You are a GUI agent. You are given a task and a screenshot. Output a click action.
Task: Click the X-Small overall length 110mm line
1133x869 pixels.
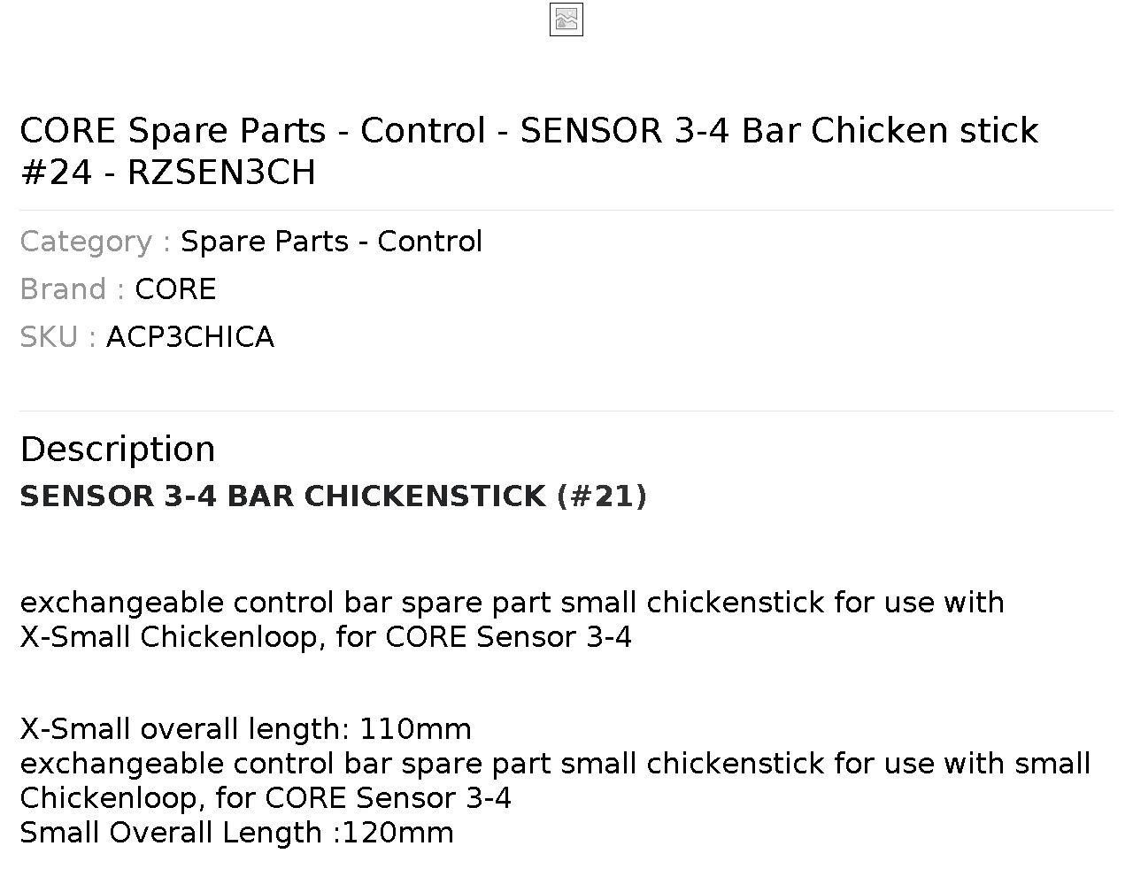click(246, 729)
